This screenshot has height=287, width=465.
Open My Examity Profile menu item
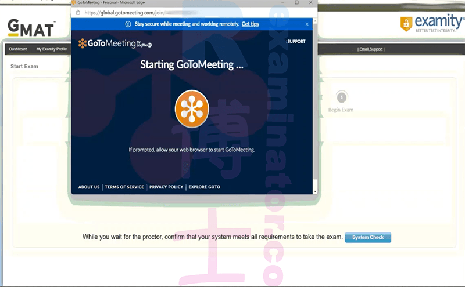point(52,49)
